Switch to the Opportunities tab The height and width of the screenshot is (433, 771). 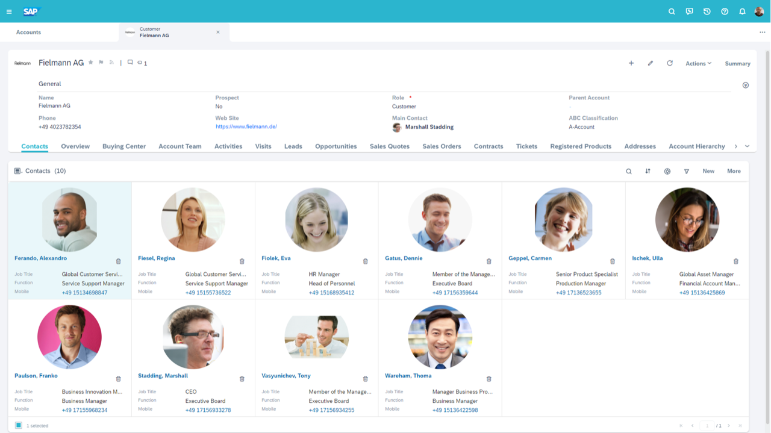click(336, 146)
